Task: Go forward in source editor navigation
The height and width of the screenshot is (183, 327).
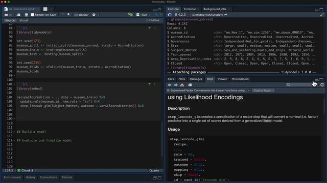Action: 10,15
